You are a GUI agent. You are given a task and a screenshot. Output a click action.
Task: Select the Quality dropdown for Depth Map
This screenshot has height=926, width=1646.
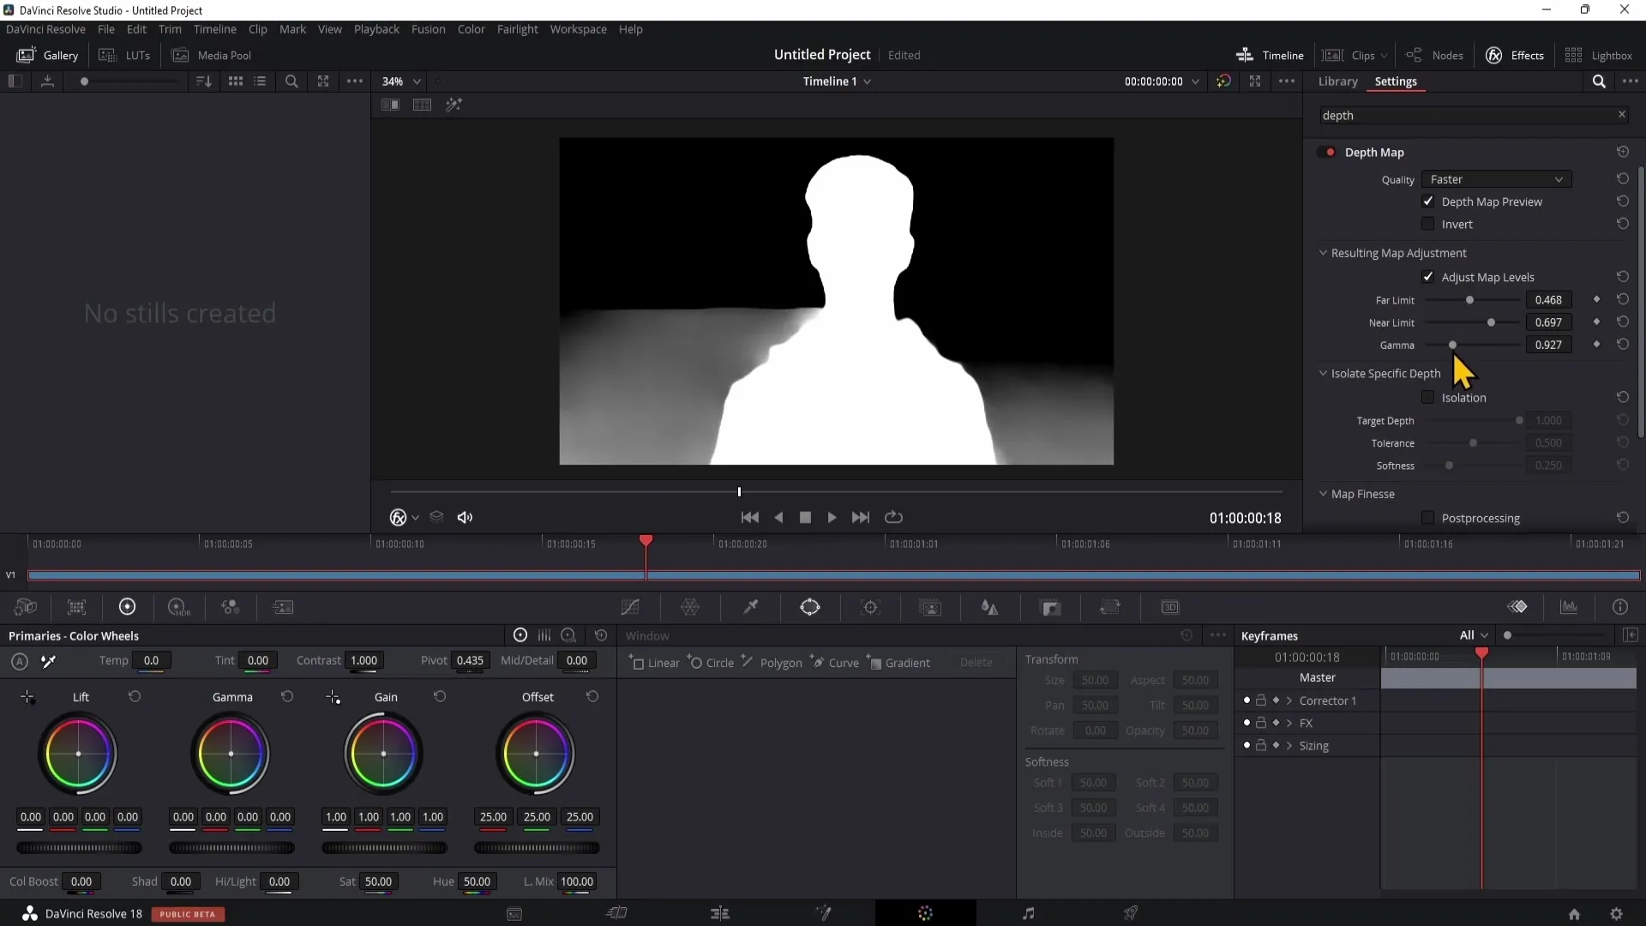1496,178
